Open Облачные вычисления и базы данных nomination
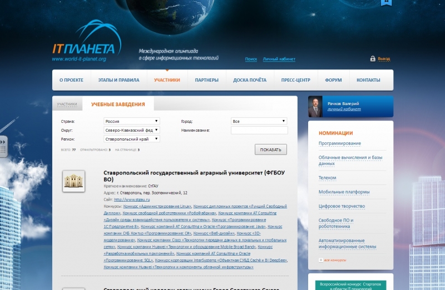 (350, 161)
